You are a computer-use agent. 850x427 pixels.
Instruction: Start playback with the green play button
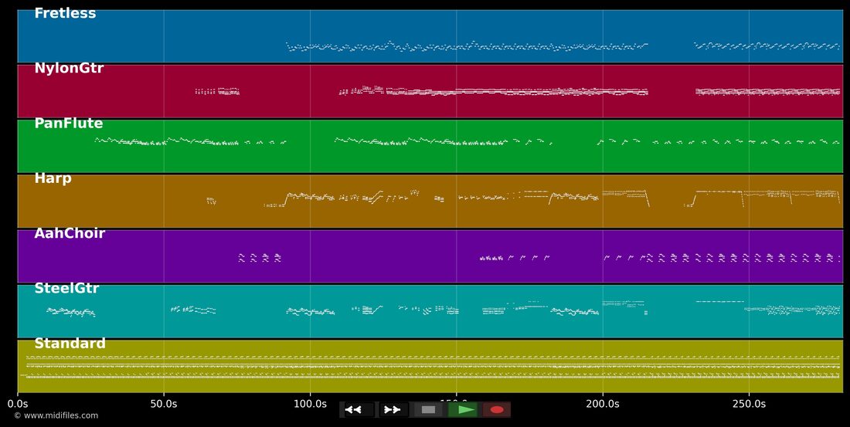[463, 410]
